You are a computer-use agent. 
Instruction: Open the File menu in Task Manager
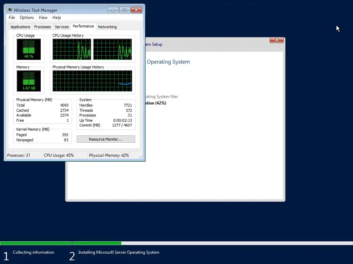12,18
